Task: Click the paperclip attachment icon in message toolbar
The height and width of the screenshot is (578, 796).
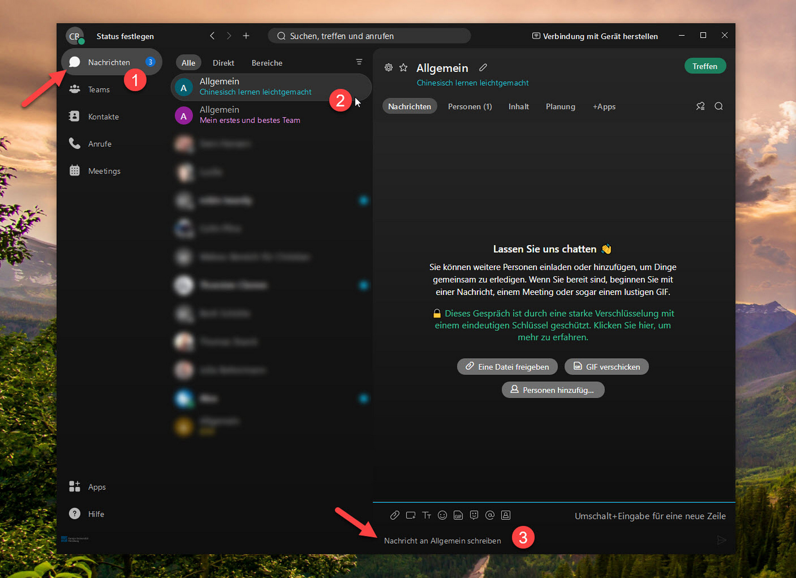Action: coord(394,515)
